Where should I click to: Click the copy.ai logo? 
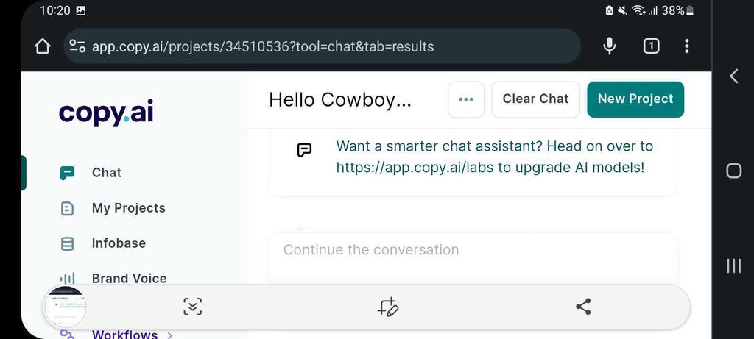click(106, 113)
